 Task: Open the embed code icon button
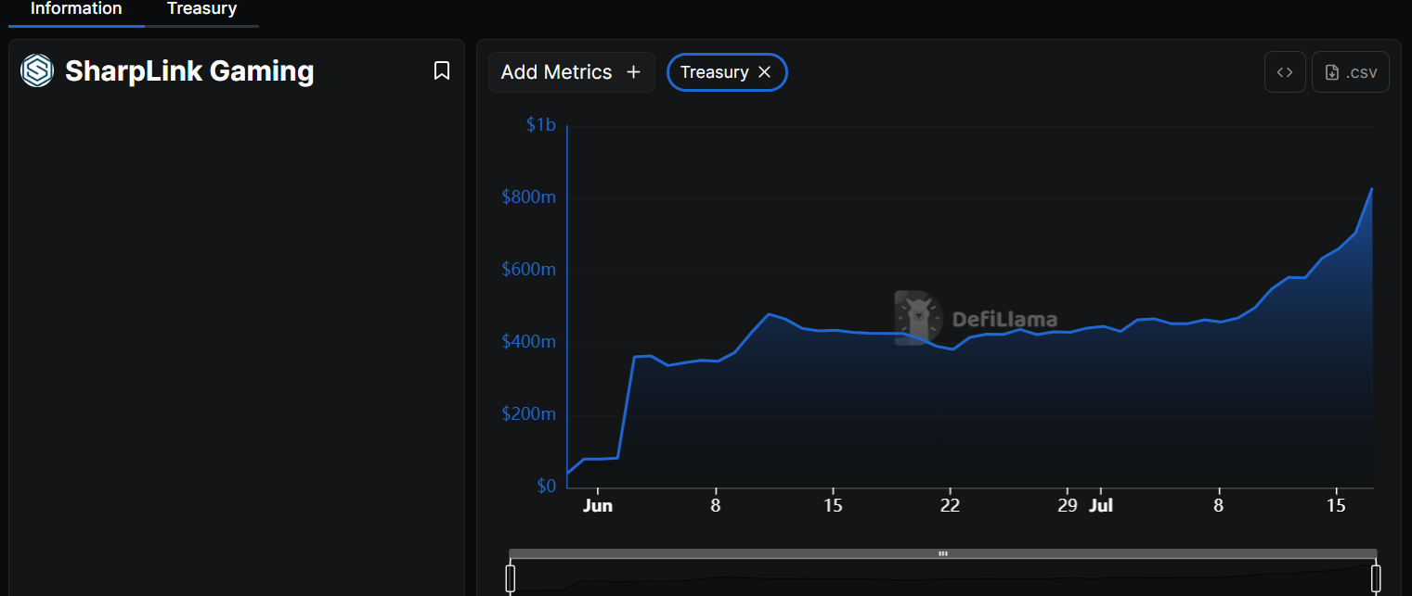1285,72
